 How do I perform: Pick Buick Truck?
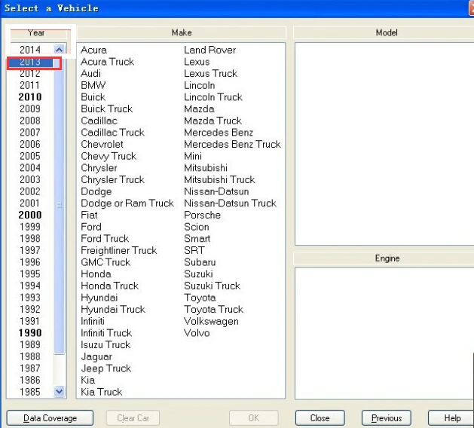pos(107,109)
